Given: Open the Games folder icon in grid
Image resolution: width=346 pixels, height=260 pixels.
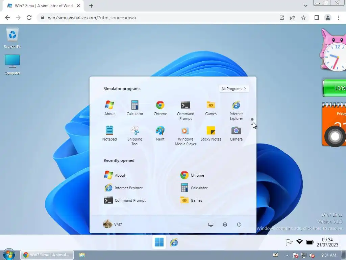Looking at the screenshot, I should pos(211,108).
